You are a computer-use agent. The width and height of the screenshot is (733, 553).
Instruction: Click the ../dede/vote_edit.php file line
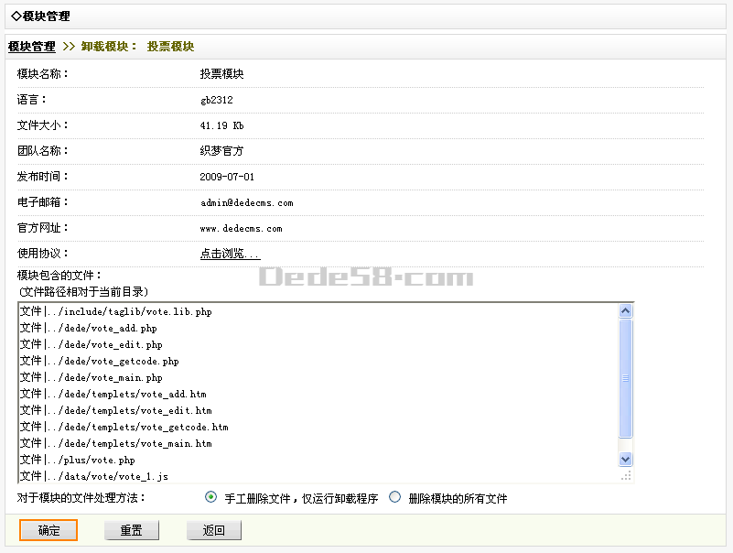pyautogui.click(x=111, y=345)
